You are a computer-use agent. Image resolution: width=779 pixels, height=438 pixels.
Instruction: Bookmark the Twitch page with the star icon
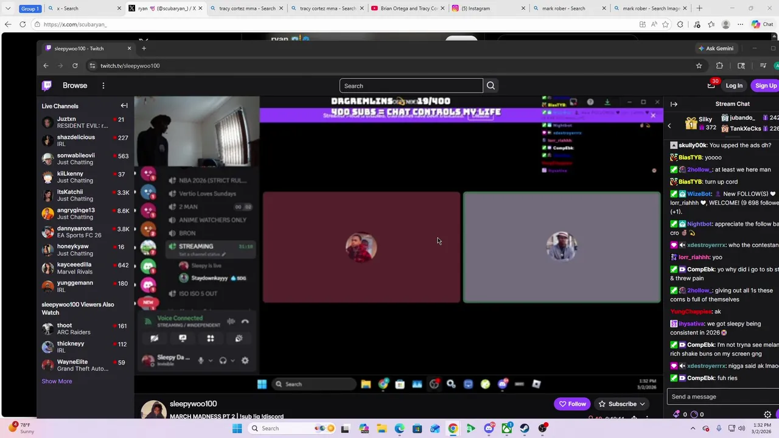(699, 66)
